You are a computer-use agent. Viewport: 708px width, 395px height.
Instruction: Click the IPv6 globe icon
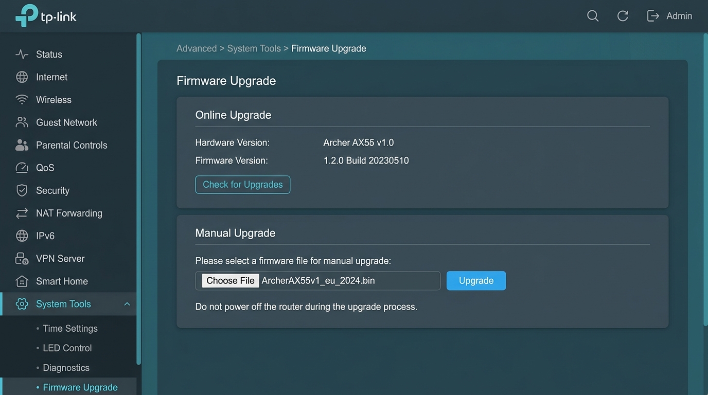pos(22,236)
